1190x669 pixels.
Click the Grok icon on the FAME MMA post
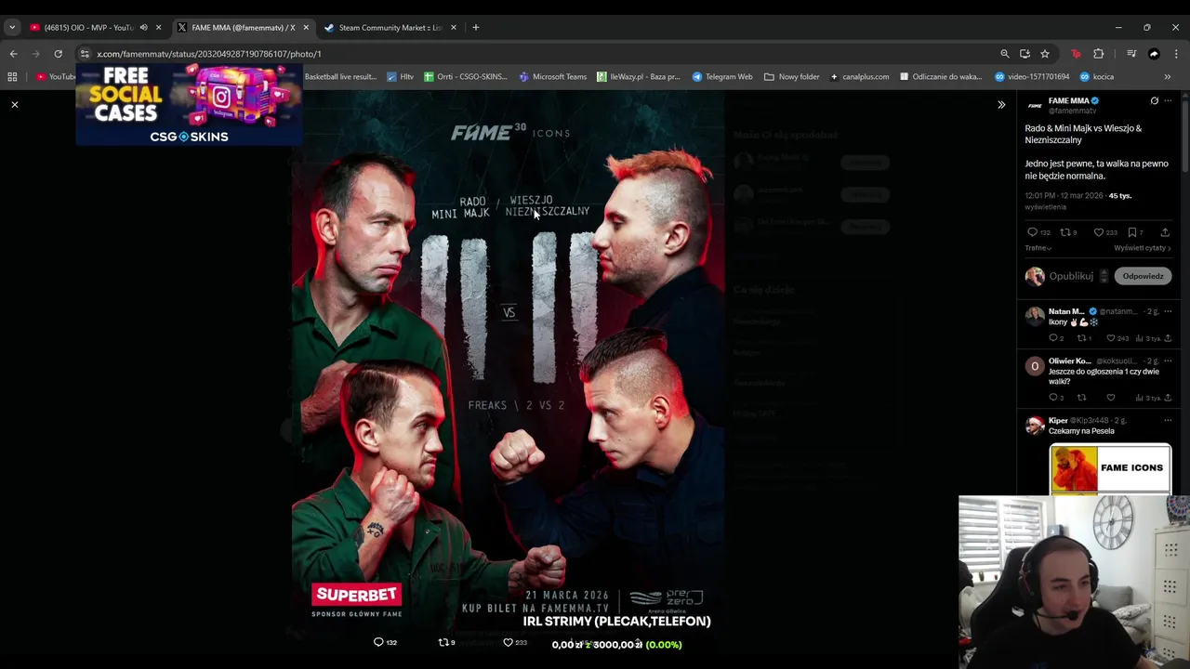[x=1155, y=101]
